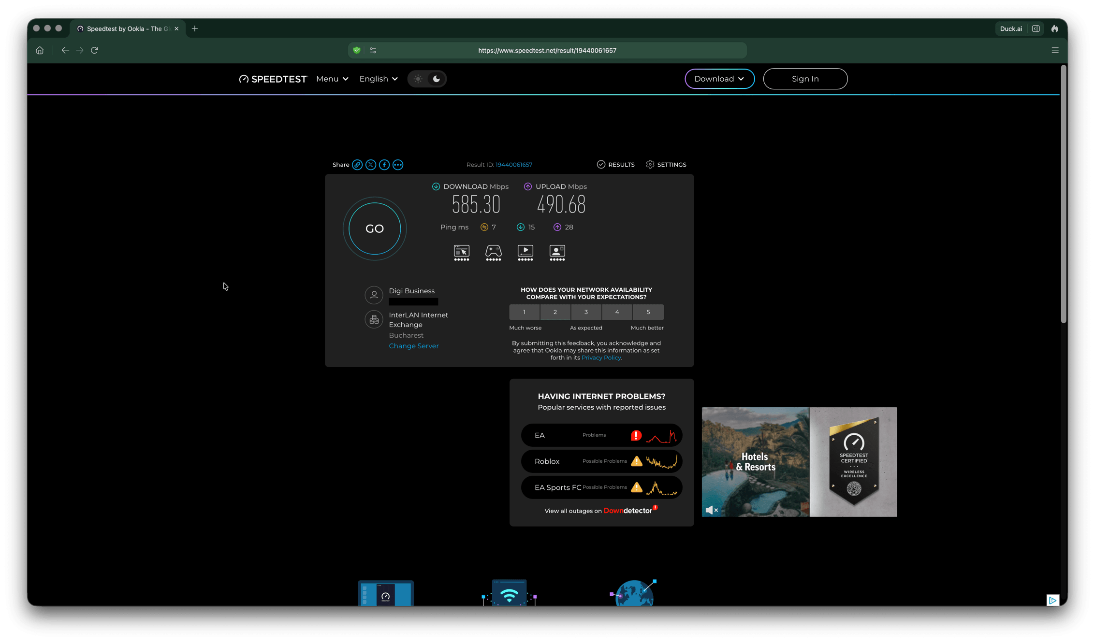
Task: Click the Hotels & Resorts ad thumbnail
Action: (x=755, y=462)
